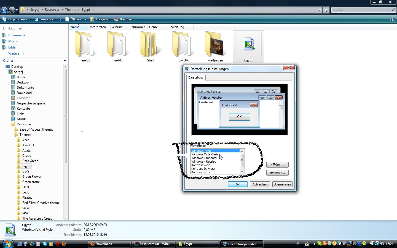Open the uk-UA folder

click(183, 46)
